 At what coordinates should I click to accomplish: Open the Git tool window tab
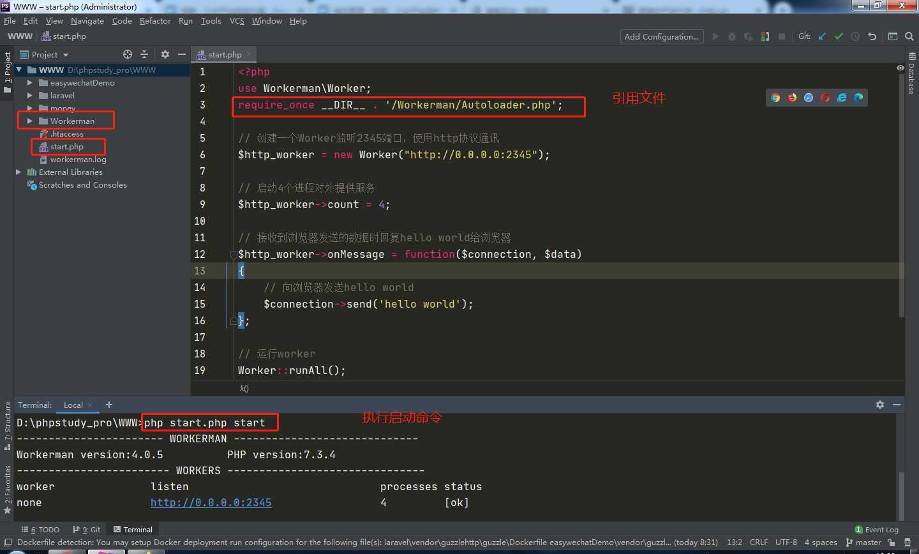click(86, 530)
